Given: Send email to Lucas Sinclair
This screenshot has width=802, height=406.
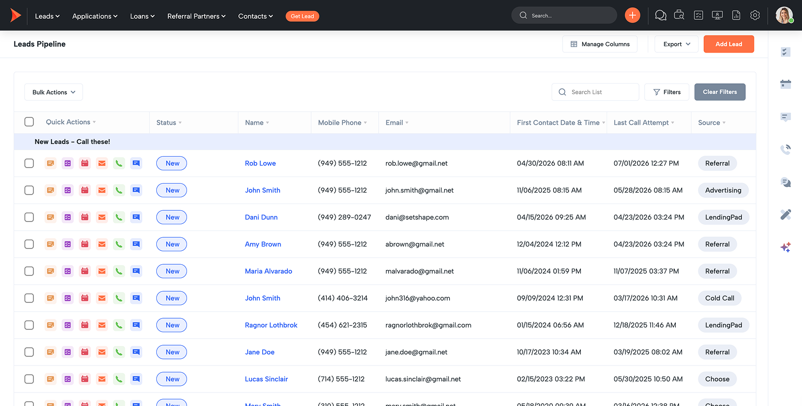Looking at the screenshot, I should point(102,379).
